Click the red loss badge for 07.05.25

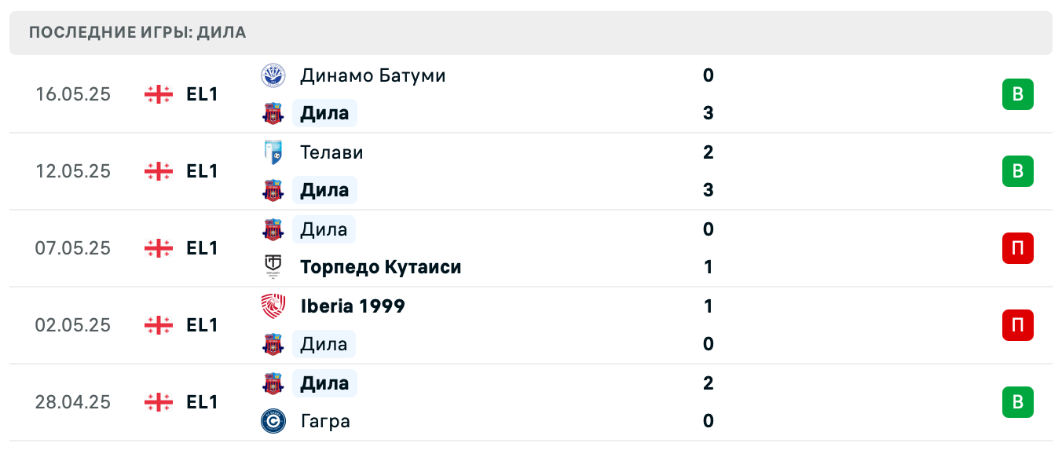(x=1017, y=248)
